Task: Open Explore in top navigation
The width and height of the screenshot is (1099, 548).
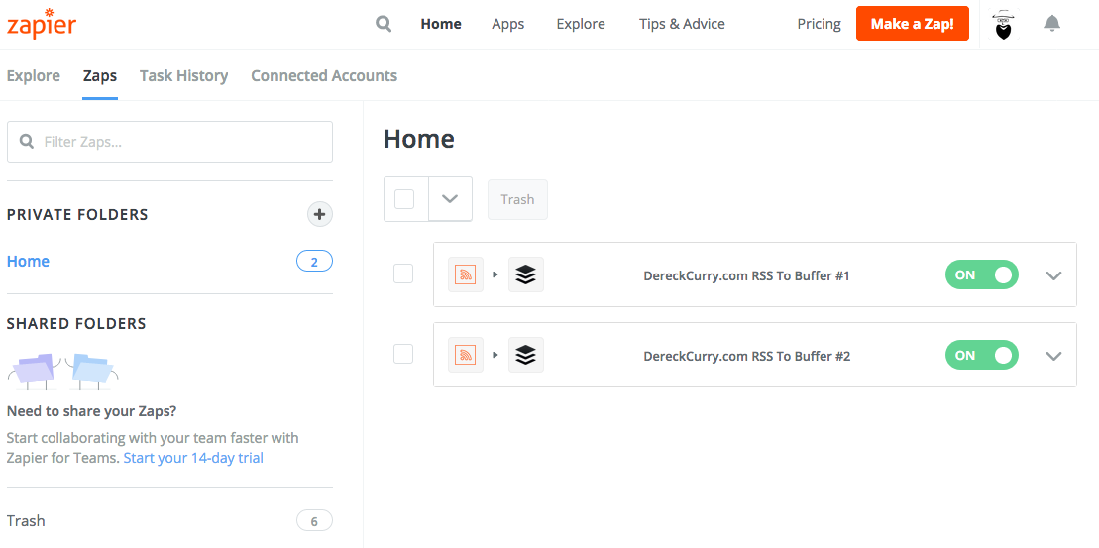Action: coord(581,24)
